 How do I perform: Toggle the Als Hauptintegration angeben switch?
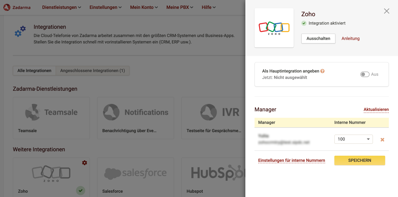365,74
